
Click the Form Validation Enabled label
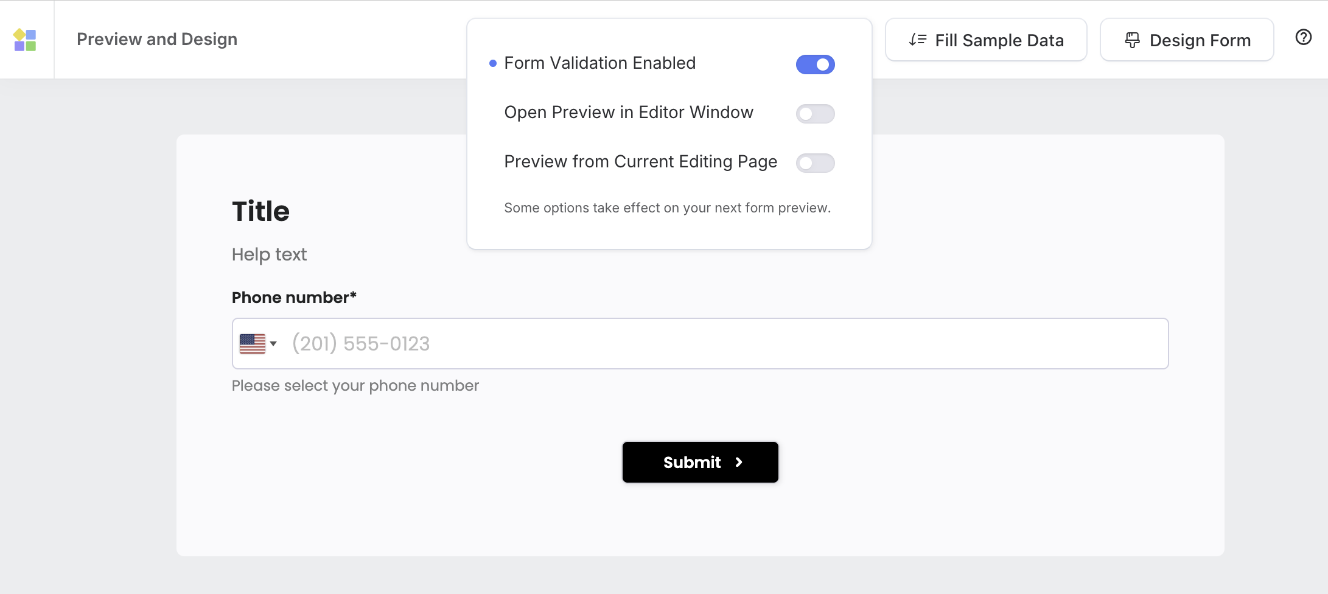point(599,63)
